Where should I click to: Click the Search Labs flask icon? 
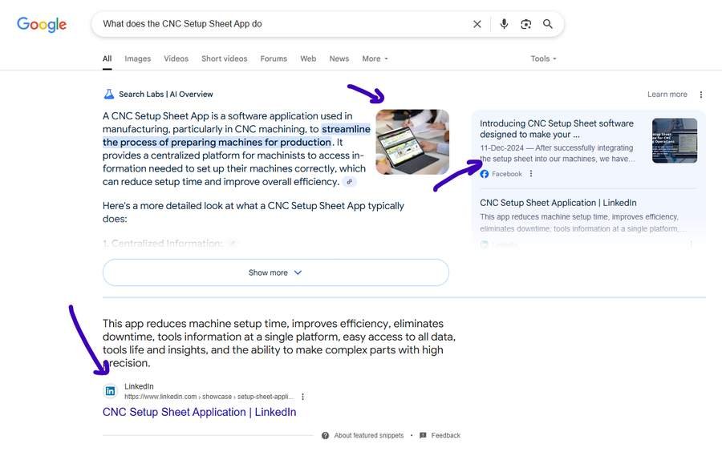point(108,94)
